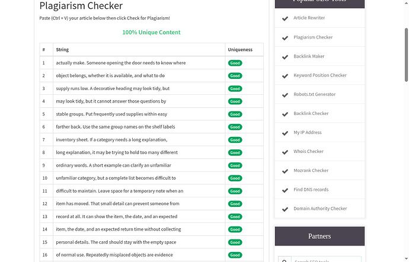
Task: Click checkmark icon beside Backlink Maker
Action: [x=285, y=57]
